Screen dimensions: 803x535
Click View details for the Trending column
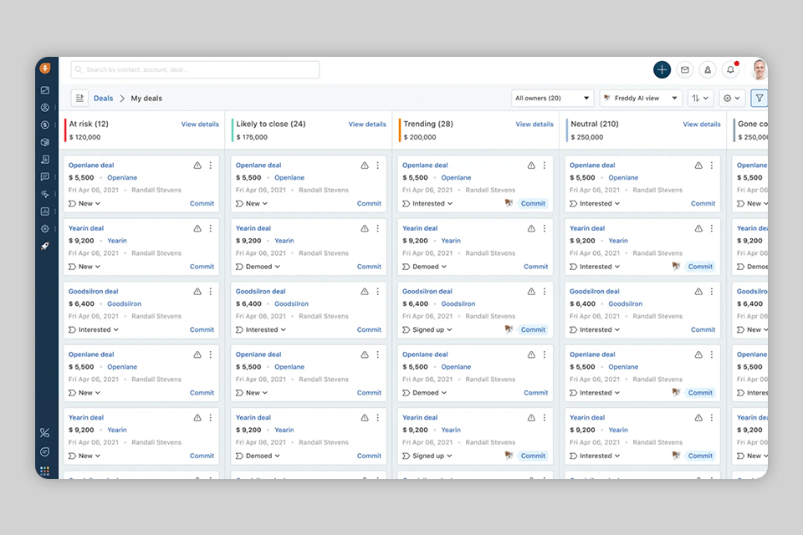(534, 124)
